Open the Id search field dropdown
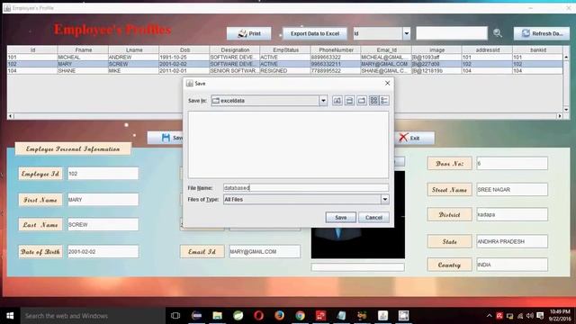This screenshot has width=576, height=324. (x=406, y=33)
